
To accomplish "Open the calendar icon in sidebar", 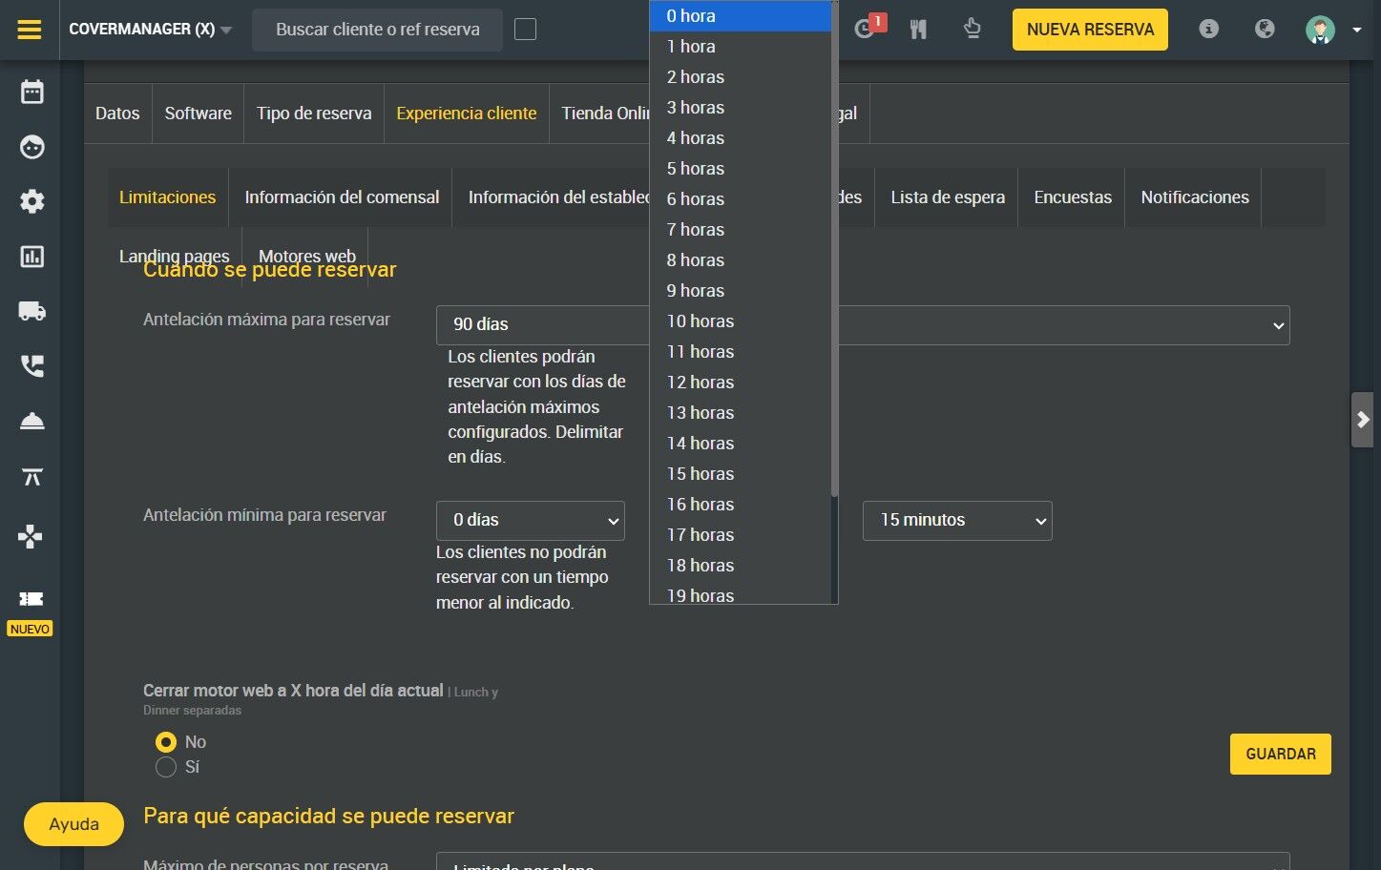I will click(31, 92).
